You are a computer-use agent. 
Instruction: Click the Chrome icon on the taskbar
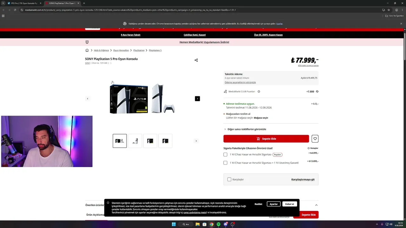(x=212, y=224)
